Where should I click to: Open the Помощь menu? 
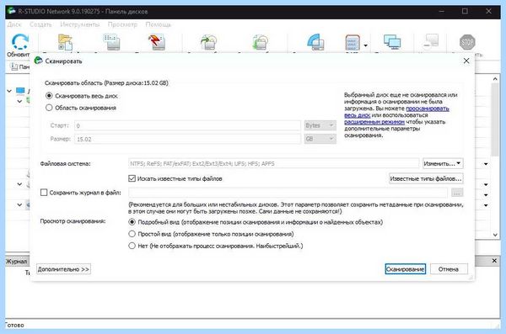[x=159, y=24]
